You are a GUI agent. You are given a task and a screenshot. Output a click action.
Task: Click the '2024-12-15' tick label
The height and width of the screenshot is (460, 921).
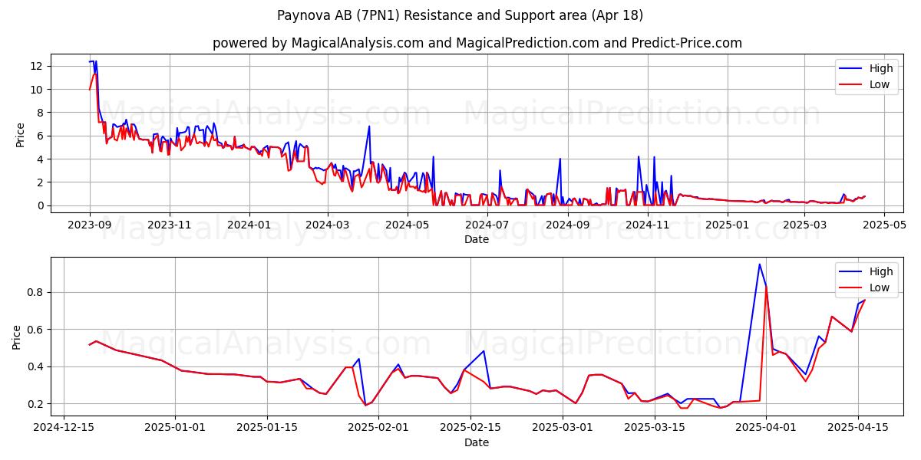click(x=64, y=428)
